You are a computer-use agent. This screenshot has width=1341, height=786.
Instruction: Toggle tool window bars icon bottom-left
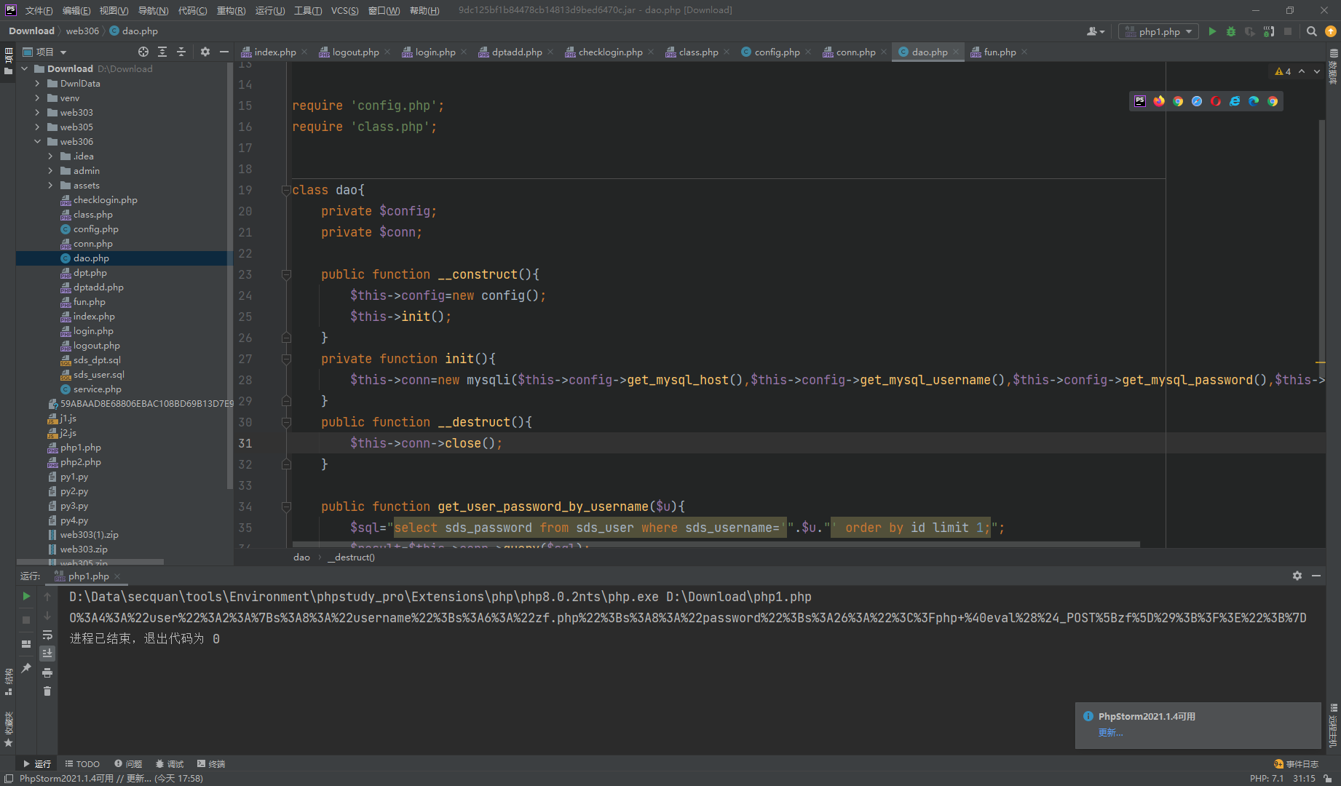click(8, 779)
